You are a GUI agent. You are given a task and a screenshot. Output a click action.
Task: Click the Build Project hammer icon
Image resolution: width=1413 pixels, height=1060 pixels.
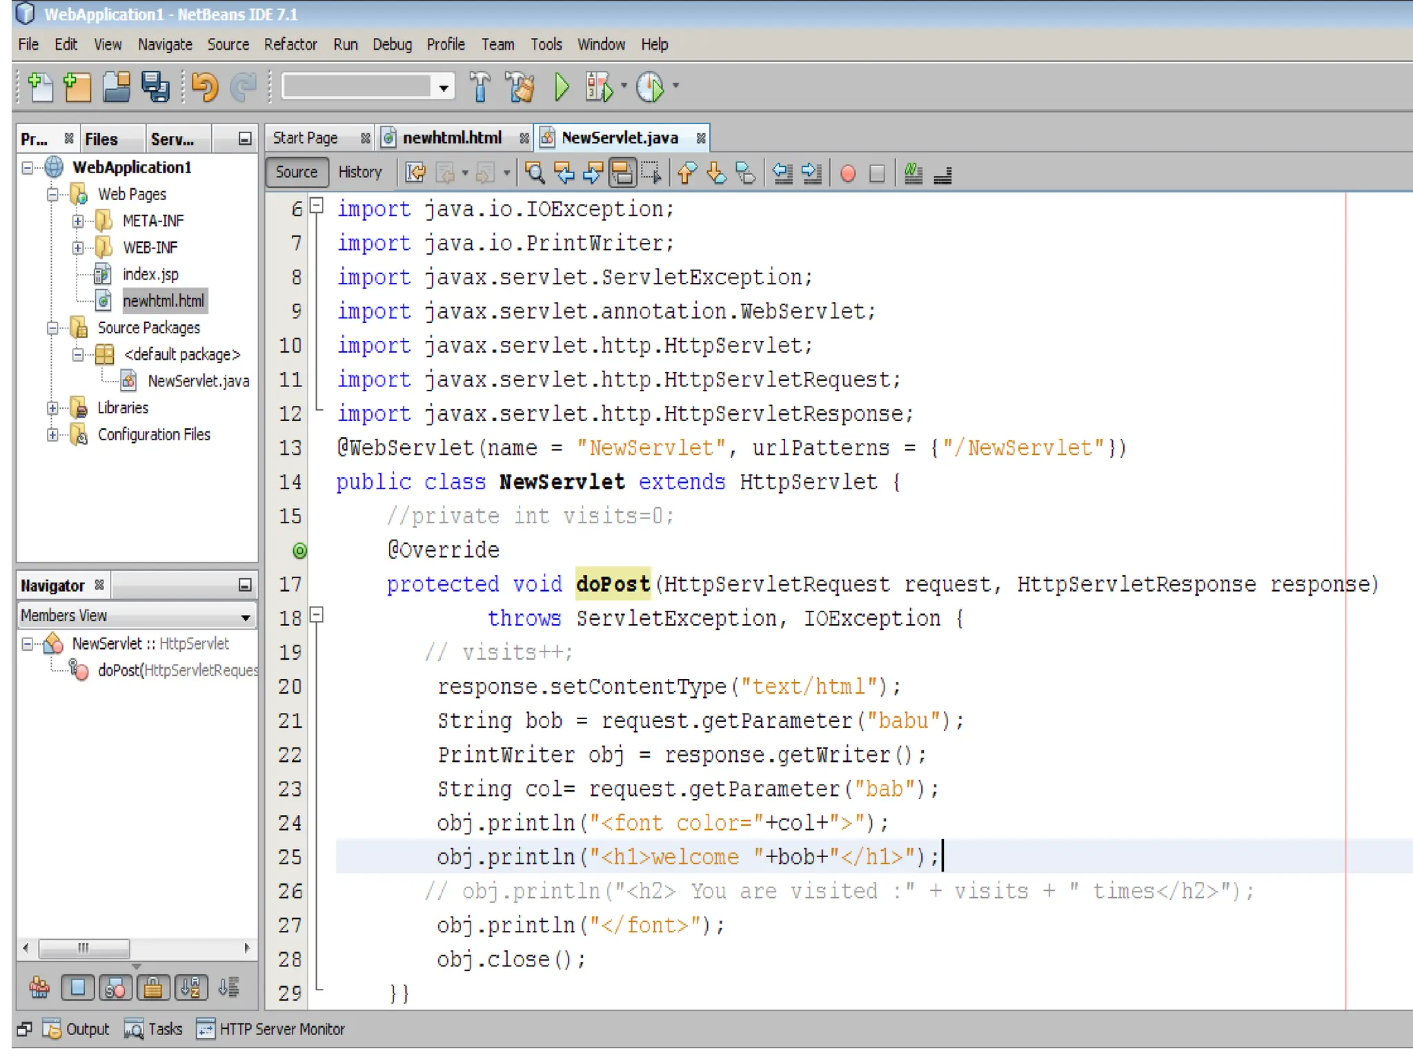[x=480, y=88]
